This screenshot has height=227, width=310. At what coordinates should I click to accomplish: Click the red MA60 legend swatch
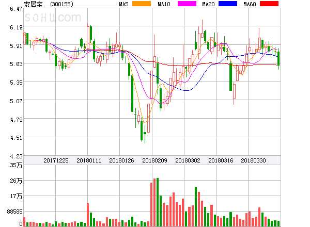click(269, 4)
